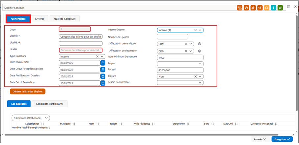This screenshot has height=145, width=299.
Task: Click the Note Minimum Demandée field
Action: point(180,58)
